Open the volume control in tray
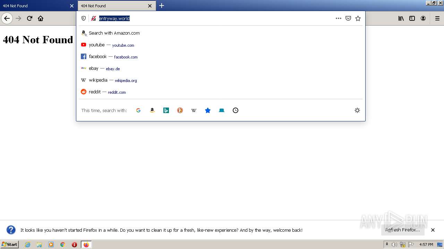444x249 pixels. pyautogui.click(x=394, y=245)
